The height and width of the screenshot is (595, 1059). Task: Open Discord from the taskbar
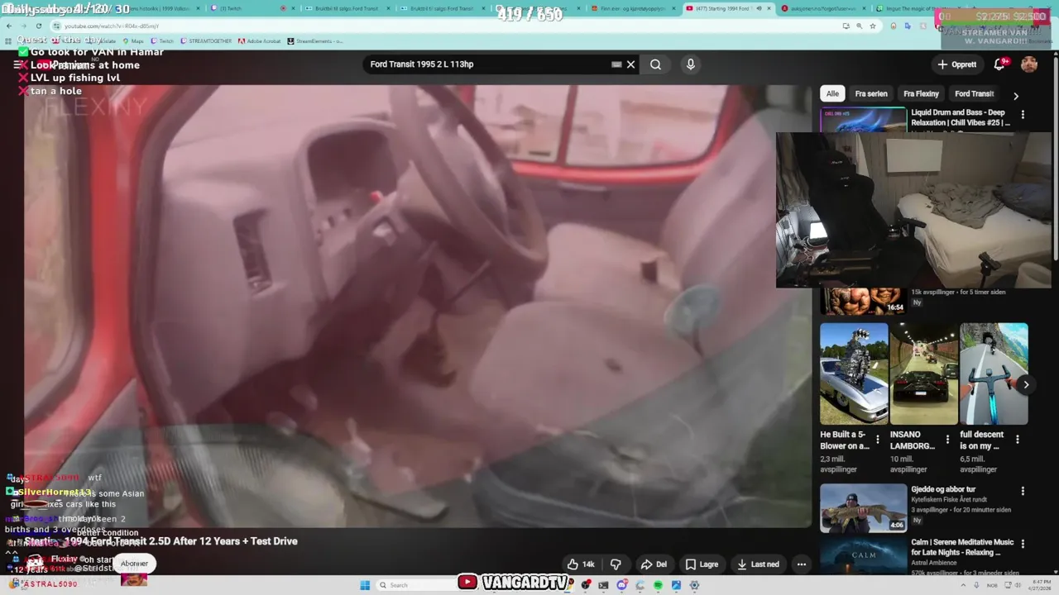(621, 585)
